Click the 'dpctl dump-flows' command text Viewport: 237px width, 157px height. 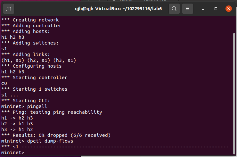[x=48, y=141]
